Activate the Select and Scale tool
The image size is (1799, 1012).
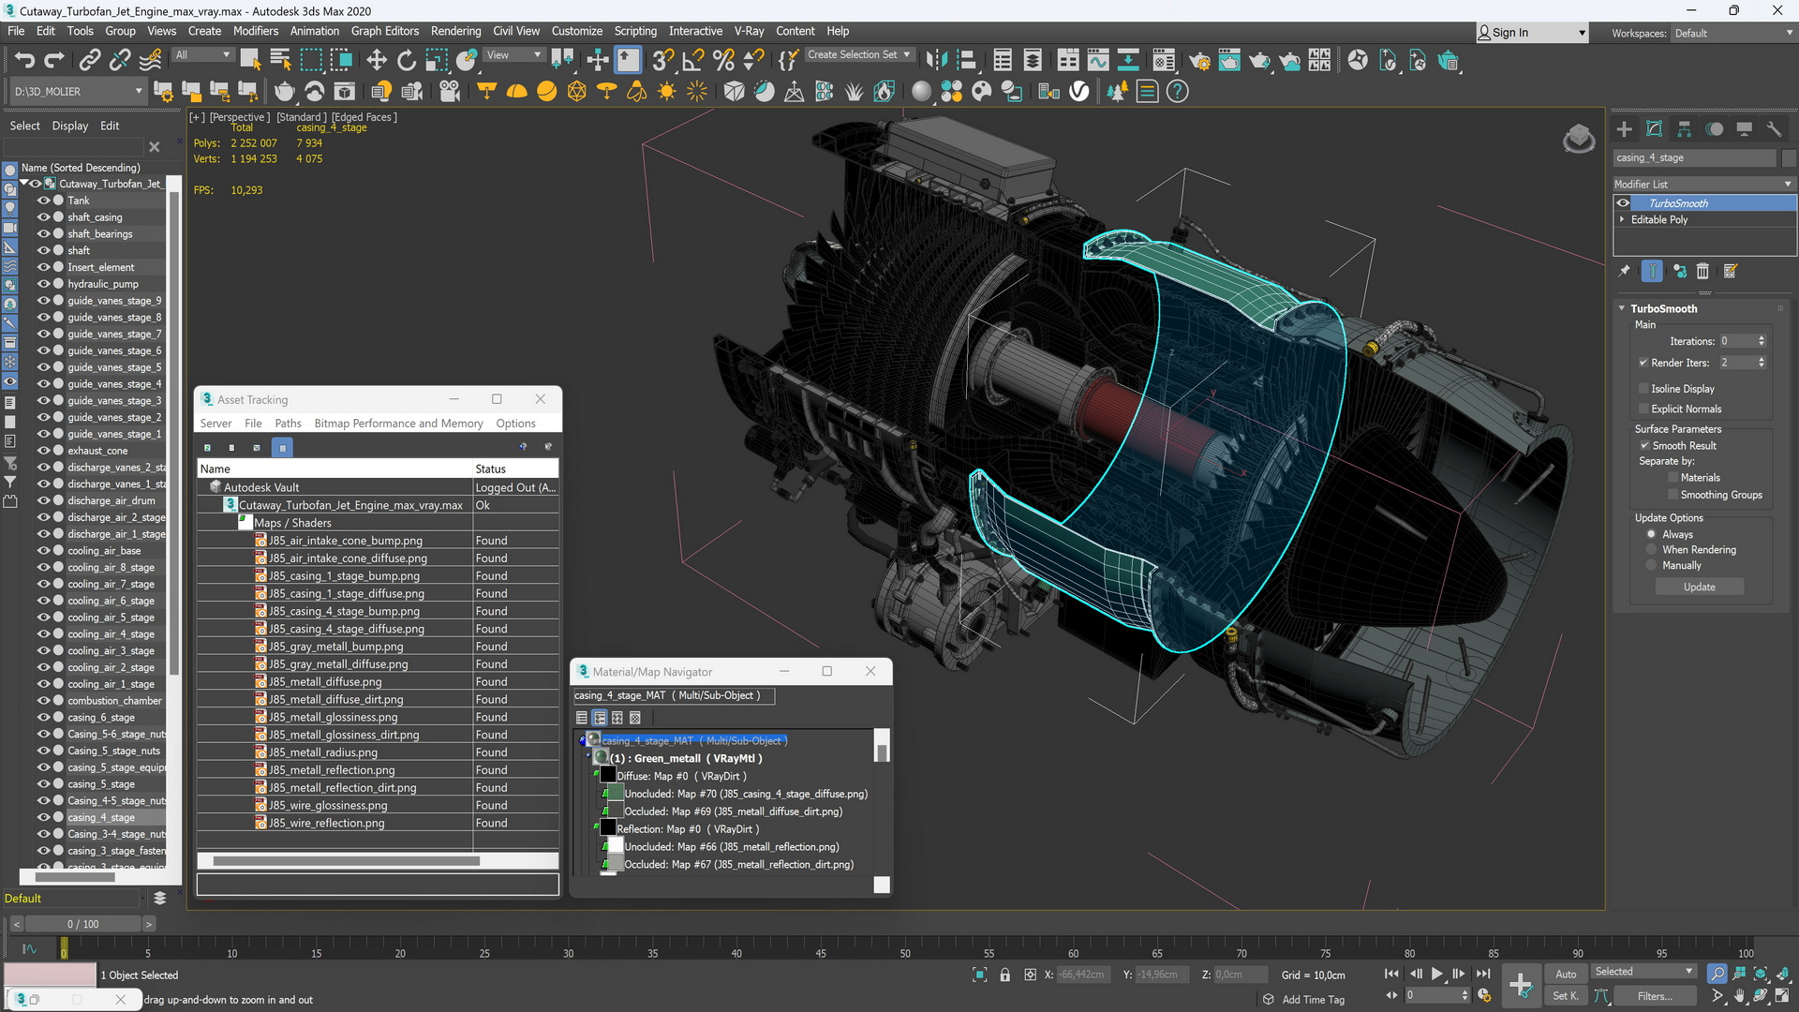click(x=437, y=61)
